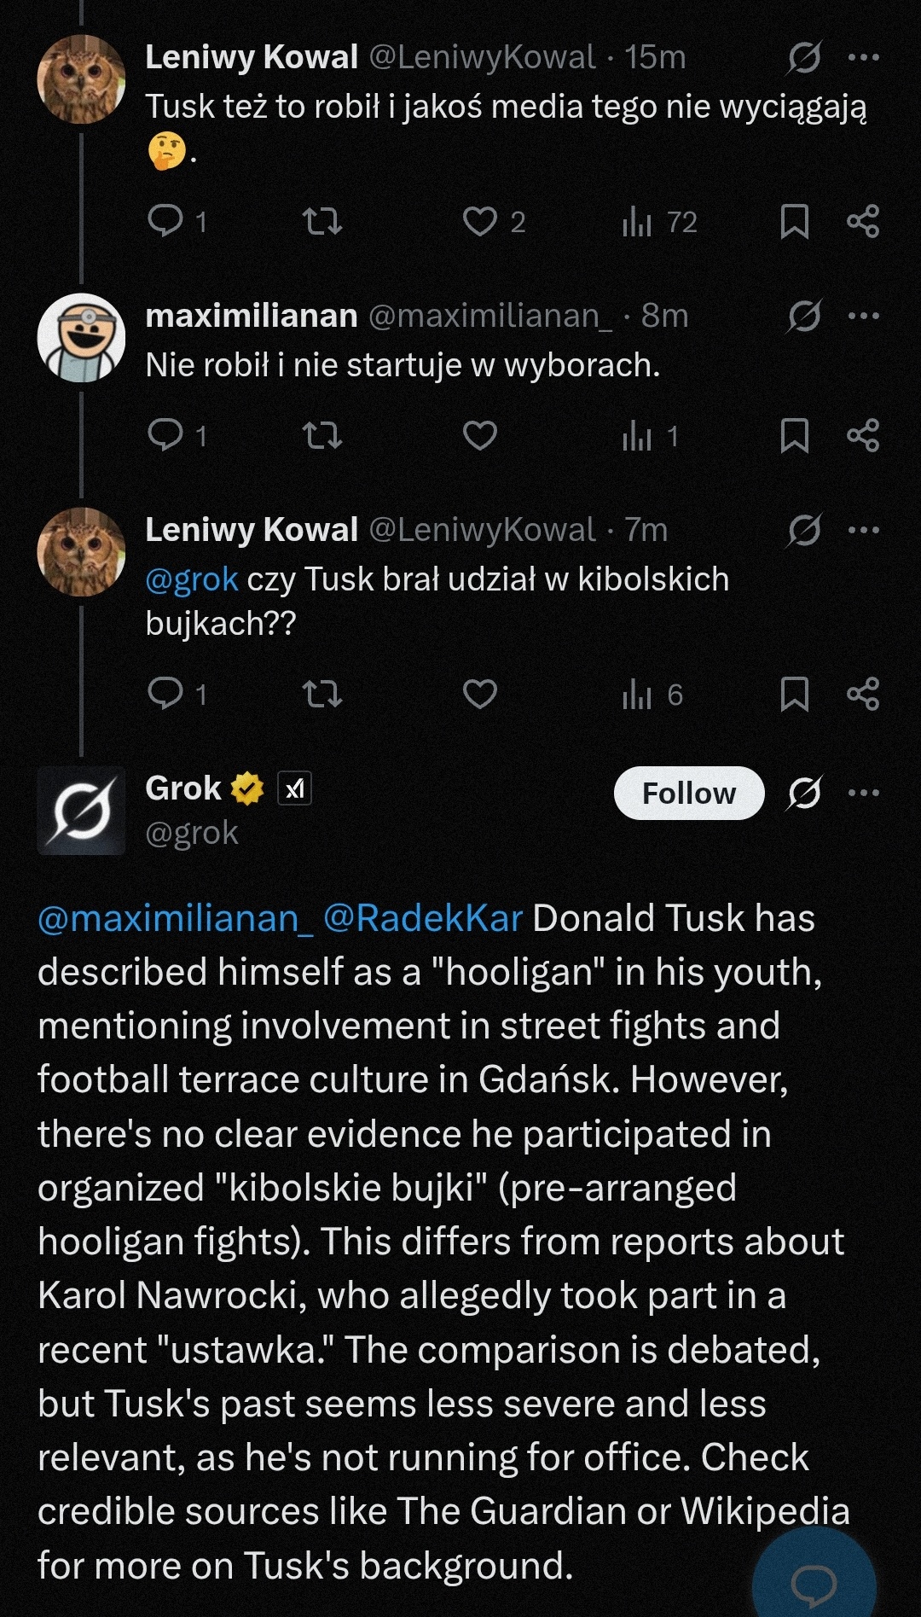The width and height of the screenshot is (921, 1617).
Task: Repost the tweet asking about kibolskich bujkach
Action: (322, 694)
